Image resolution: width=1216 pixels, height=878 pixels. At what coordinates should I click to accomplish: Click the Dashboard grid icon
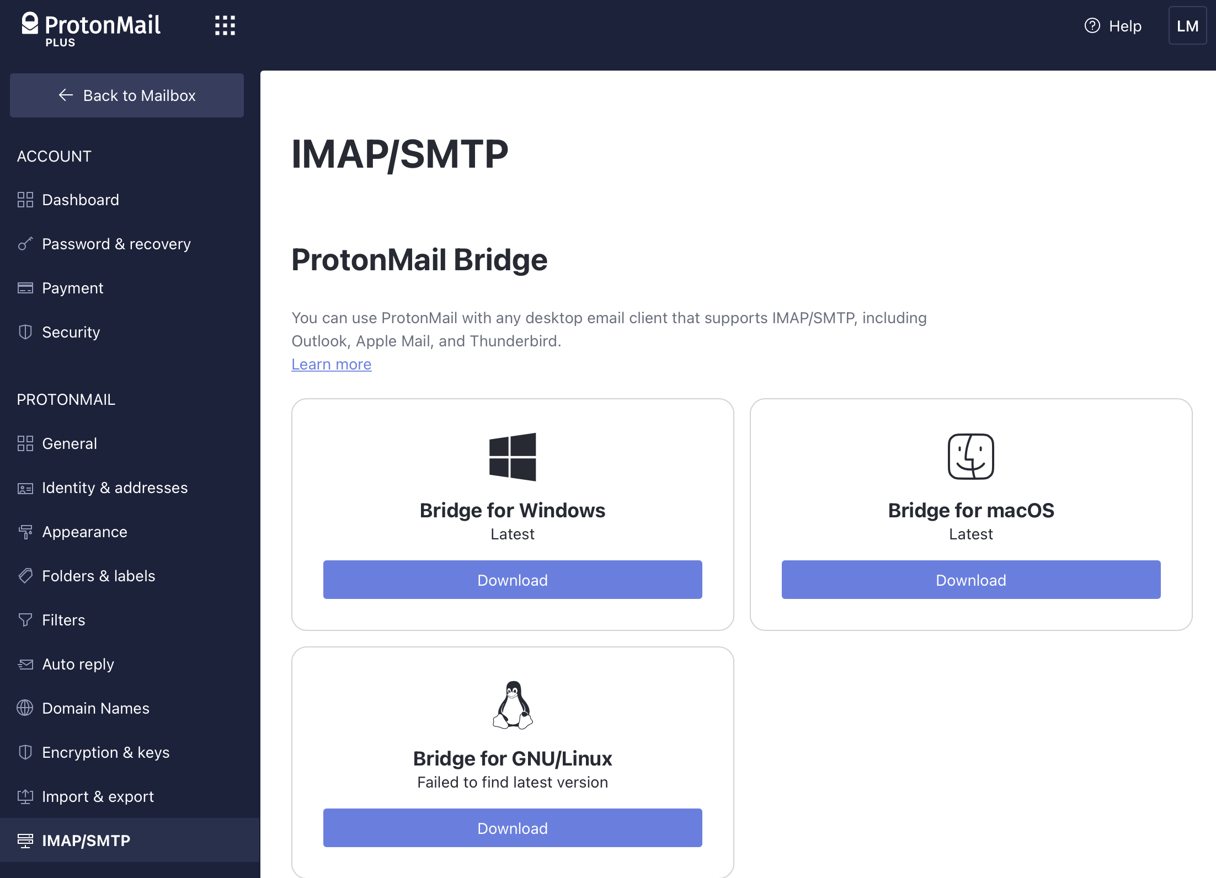[25, 200]
